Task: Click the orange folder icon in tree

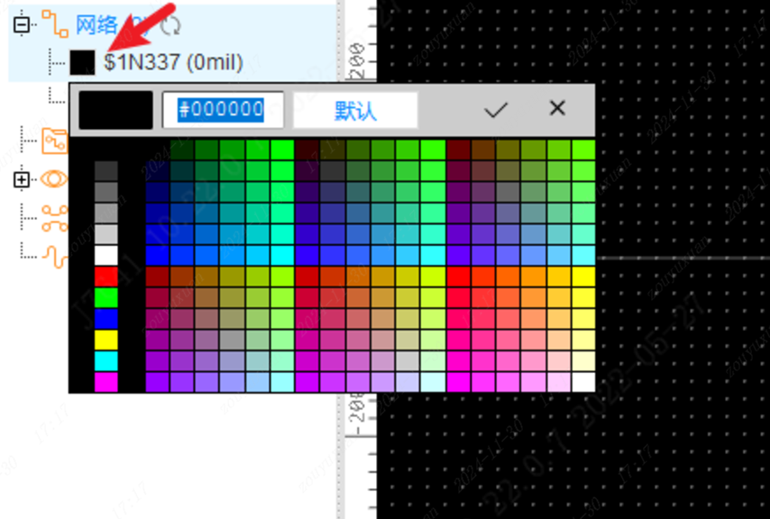Action: pyautogui.click(x=55, y=140)
